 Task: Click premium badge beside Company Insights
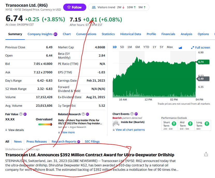click(x=55, y=34)
